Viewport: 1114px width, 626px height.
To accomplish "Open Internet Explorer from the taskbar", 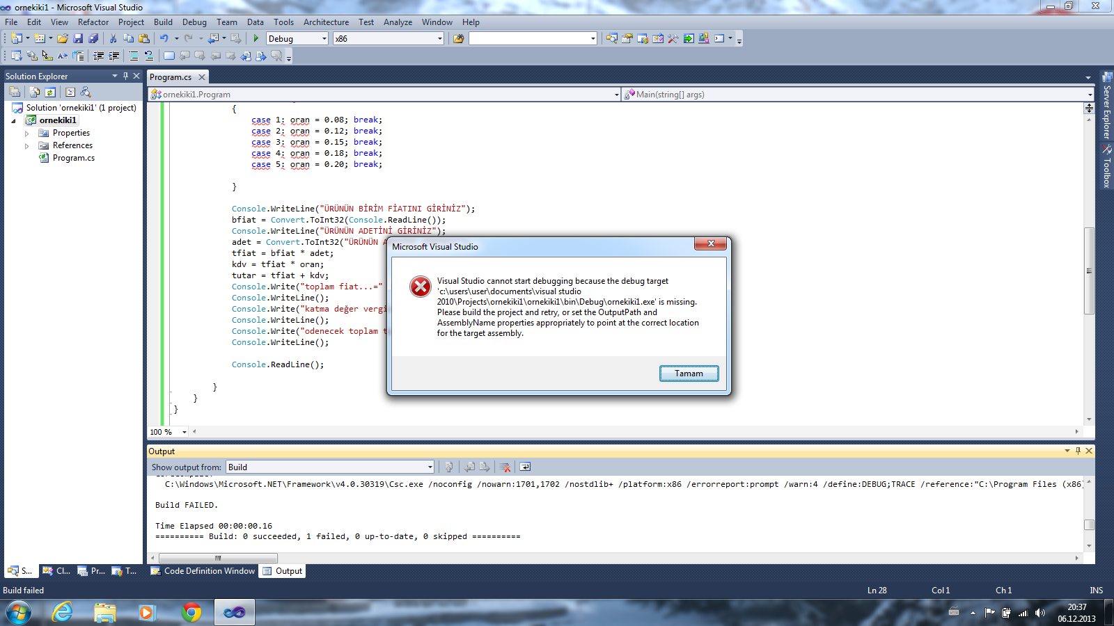I will point(62,612).
